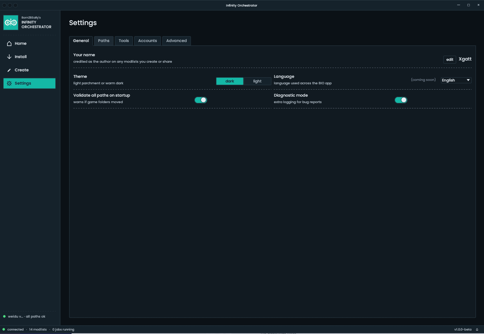The height and width of the screenshot is (334, 484).
Task: Turn off the Diagnostic mode switch
Action: (401, 100)
